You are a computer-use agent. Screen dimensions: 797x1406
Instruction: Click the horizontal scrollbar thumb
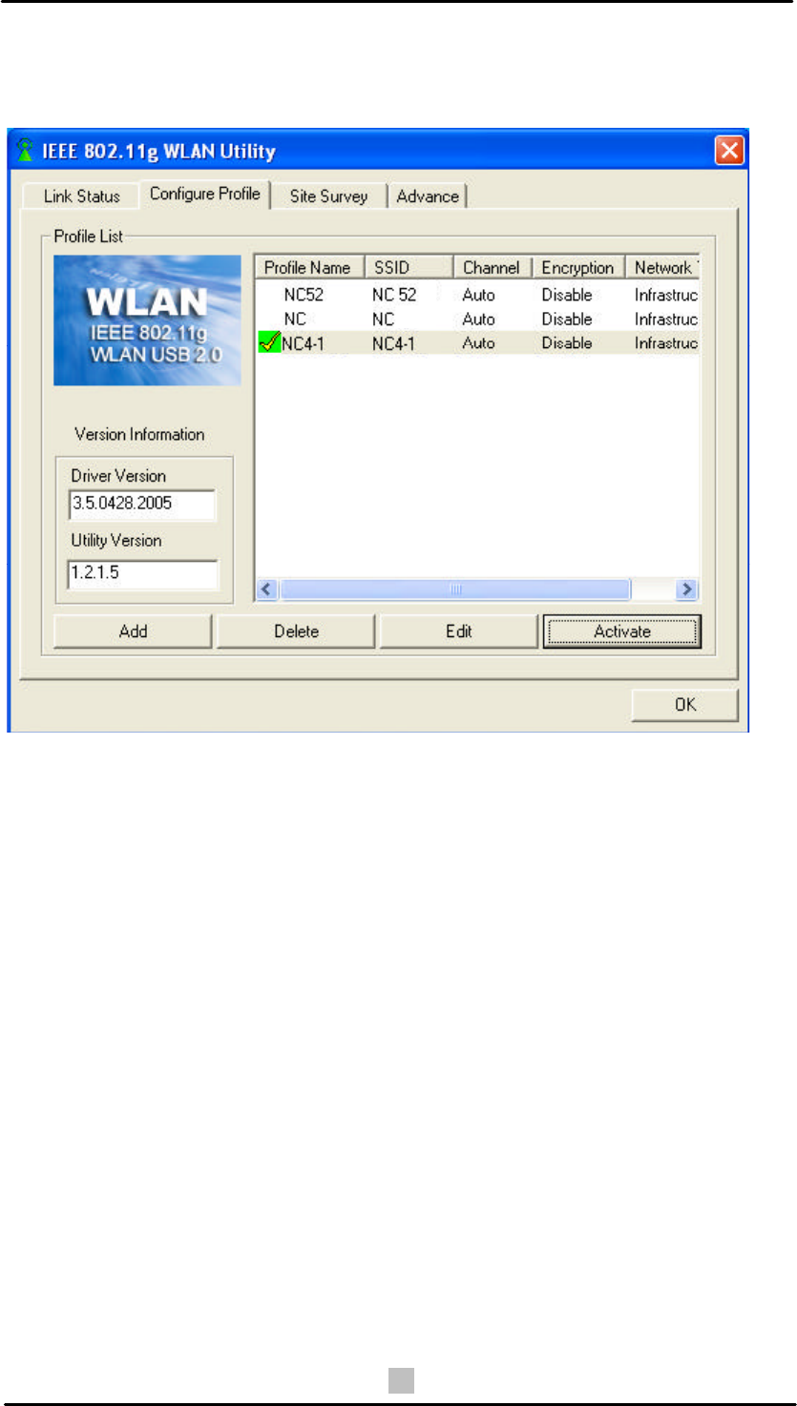coord(454,589)
